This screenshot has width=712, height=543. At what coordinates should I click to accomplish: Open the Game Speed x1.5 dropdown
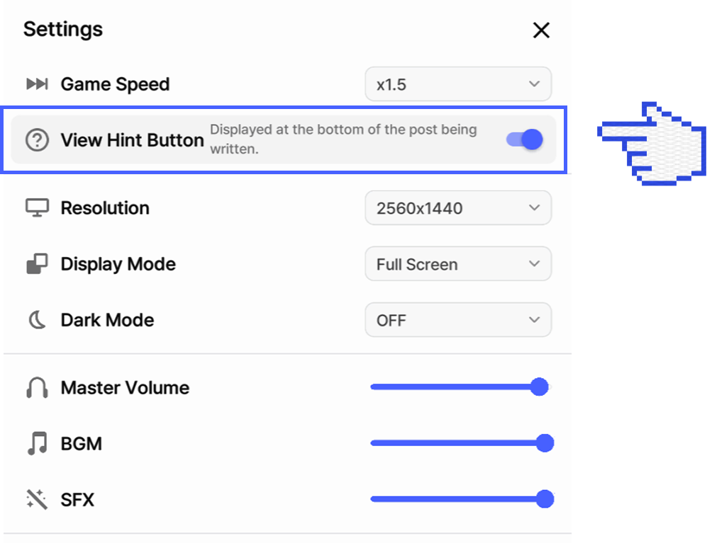tap(458, 84)
